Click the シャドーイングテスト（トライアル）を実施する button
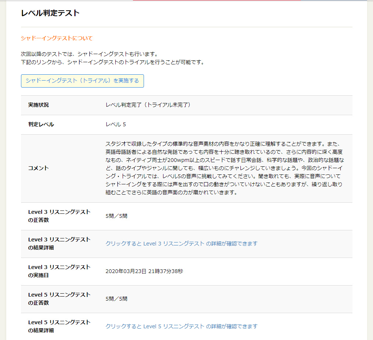 pos(82,81)
